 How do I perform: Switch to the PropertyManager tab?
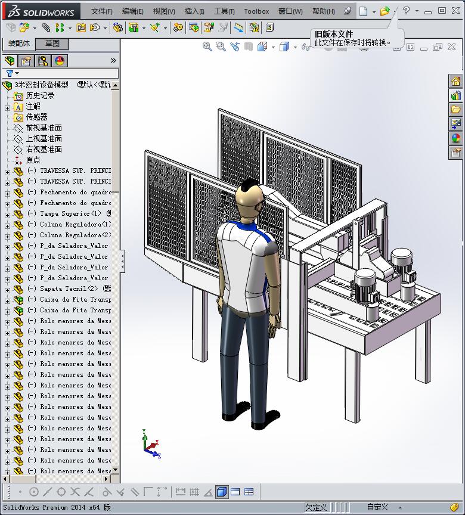tap(26, 61)
